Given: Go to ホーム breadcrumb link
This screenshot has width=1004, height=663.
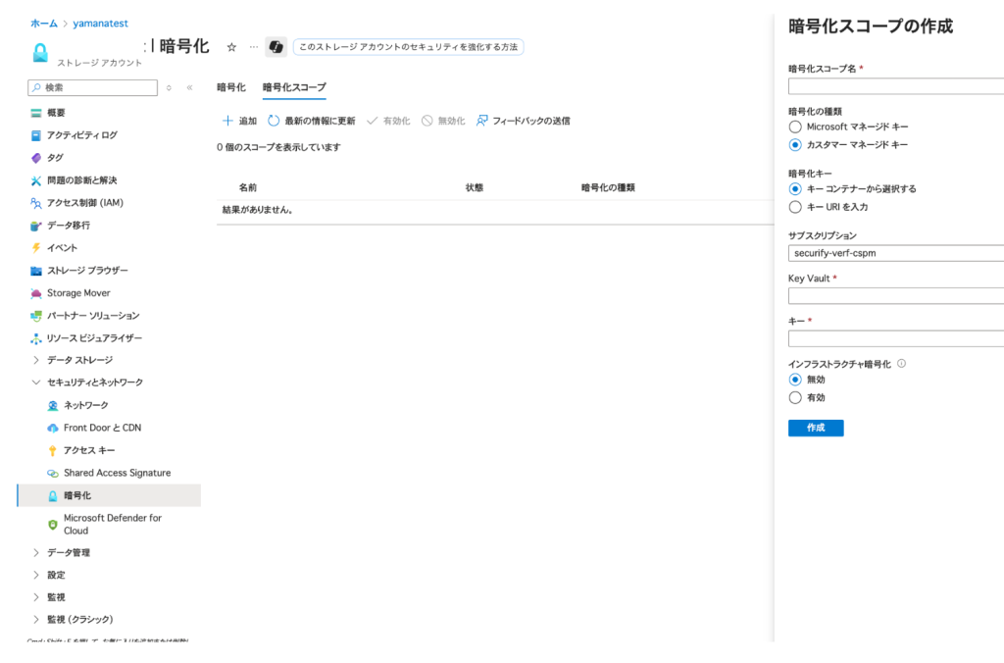Looking at the screenshot, I should click(x=43, y=23).
